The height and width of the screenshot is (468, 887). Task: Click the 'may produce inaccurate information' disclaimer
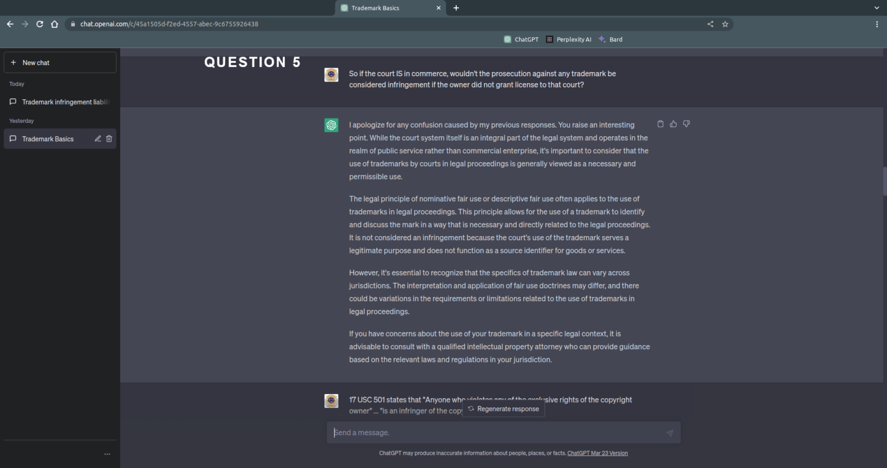tap(472, 453)
